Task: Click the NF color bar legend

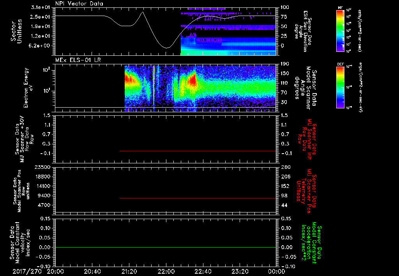Action: 341,31
